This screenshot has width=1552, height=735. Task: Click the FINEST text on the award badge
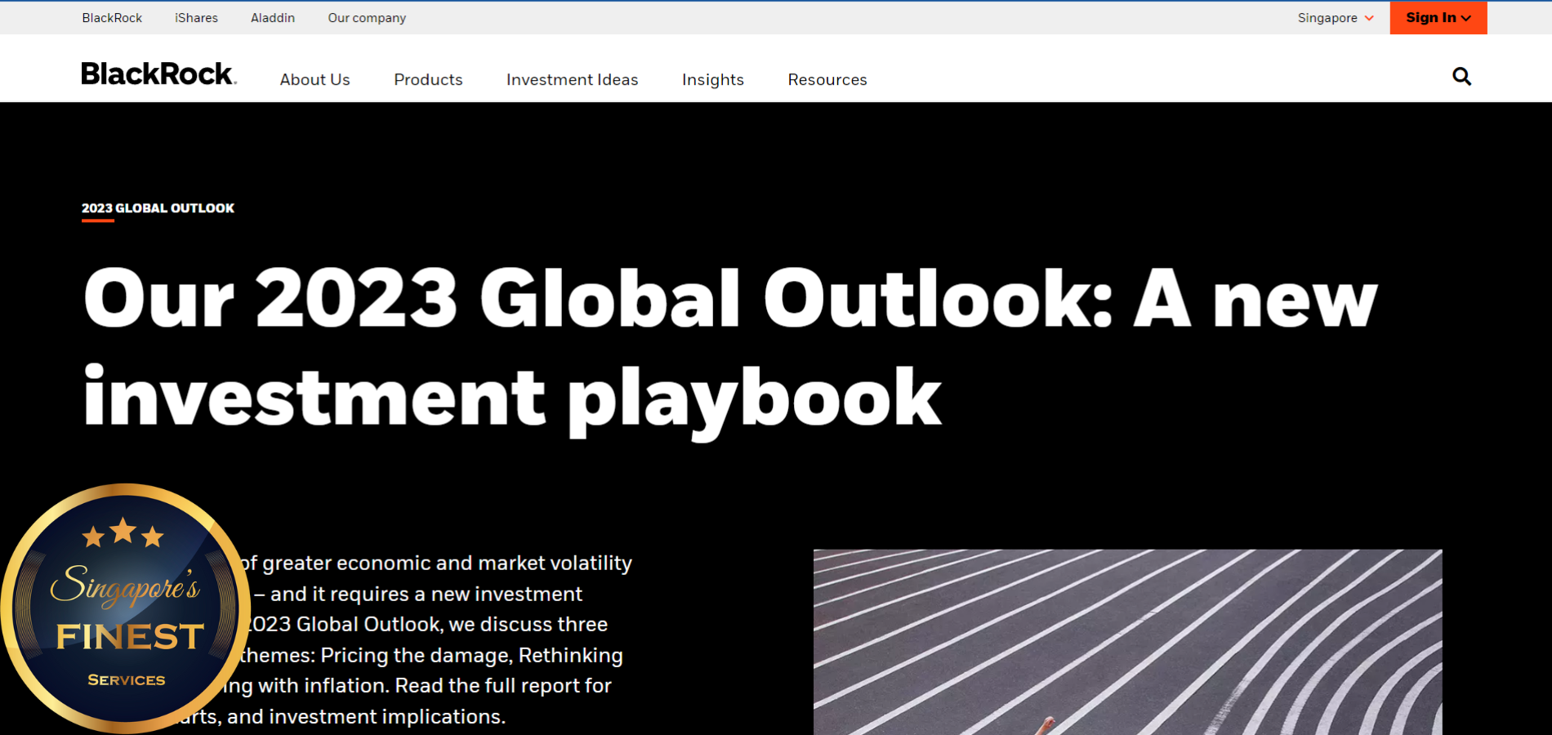[x=130, y=636]
